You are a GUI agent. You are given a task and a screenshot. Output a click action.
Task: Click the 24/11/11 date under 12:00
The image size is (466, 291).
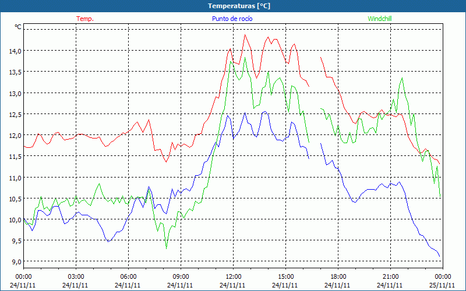(x=232, y=285)
